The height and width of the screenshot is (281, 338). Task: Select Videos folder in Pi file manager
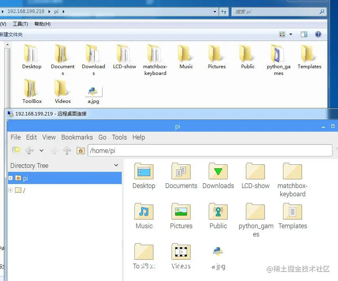181,256
